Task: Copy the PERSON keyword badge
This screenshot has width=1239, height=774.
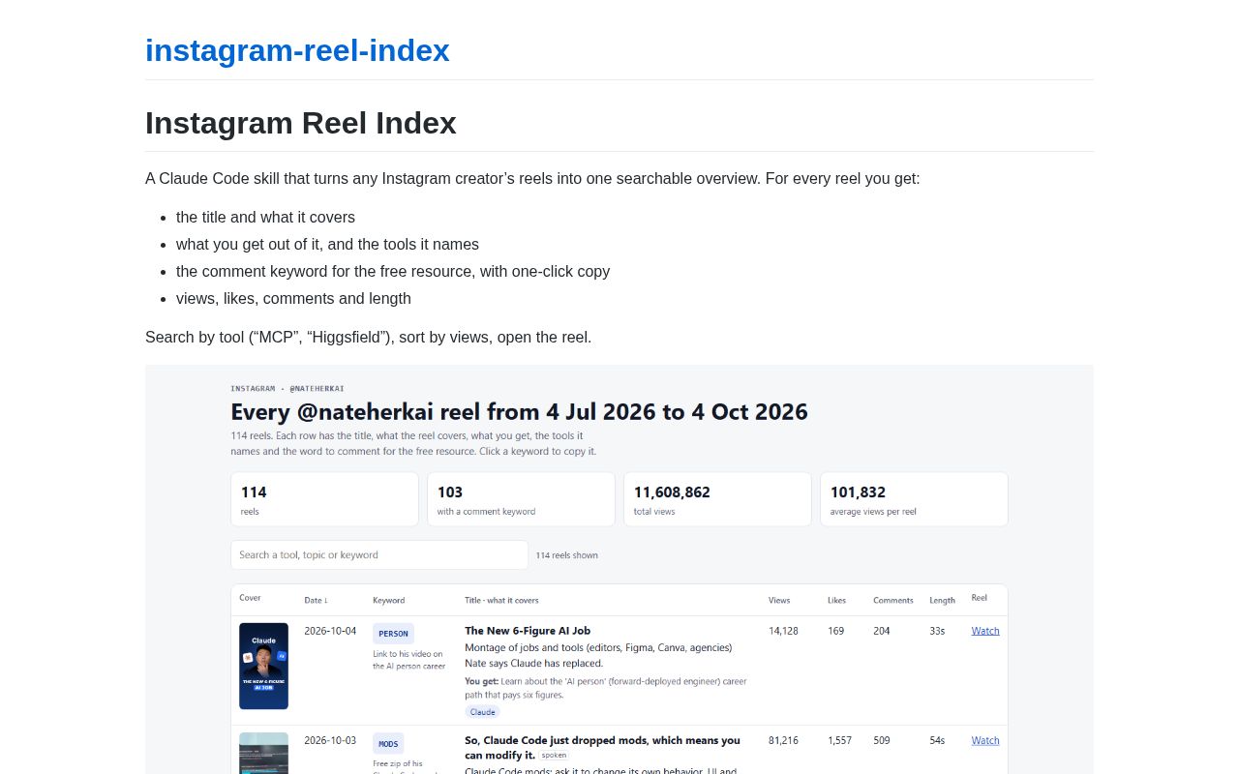Action: point(393,634)
